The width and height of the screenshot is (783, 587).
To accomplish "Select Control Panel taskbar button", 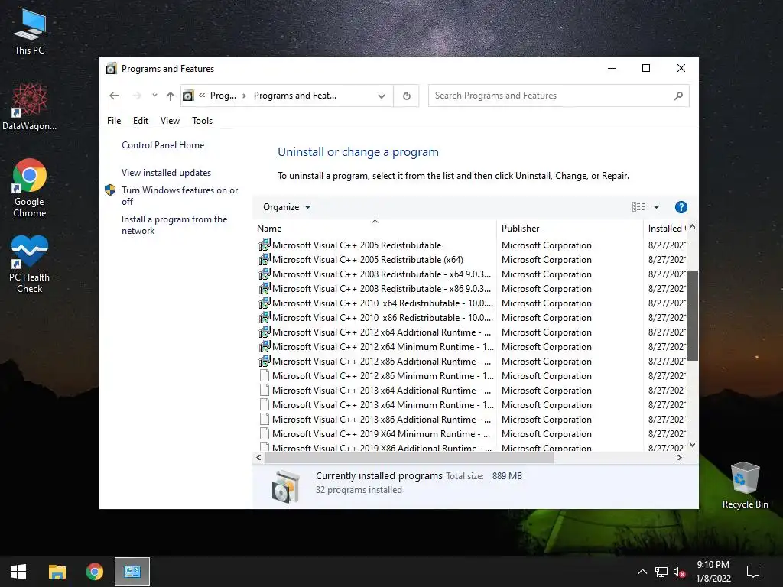I will pyautogui.click(x=132, y=572).
